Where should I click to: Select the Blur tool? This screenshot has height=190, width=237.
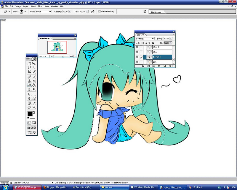coord(29,89)
